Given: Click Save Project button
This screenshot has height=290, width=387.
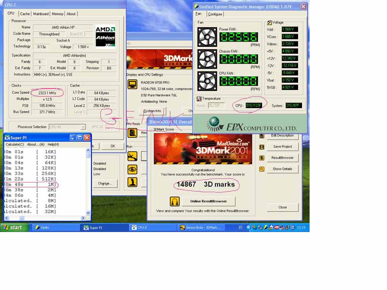Looking at the screenshot, I should pos(283,146).
